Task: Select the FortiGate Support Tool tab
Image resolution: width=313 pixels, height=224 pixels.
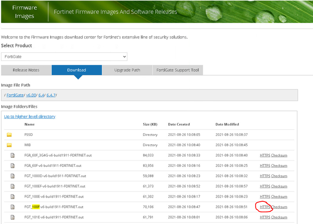Action: tap(178, 70)
